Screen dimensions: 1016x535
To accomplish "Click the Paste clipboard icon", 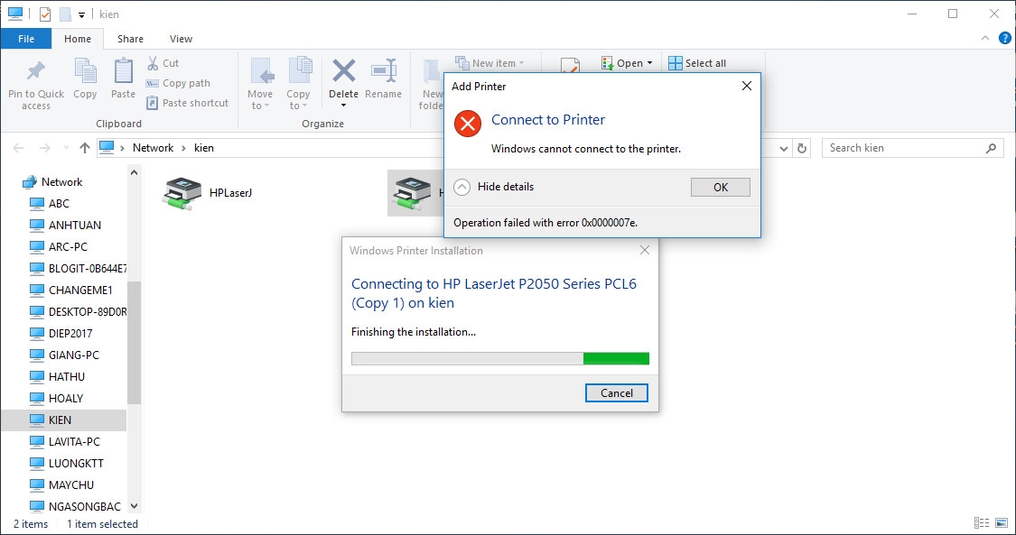I will (x=123, y=69).
